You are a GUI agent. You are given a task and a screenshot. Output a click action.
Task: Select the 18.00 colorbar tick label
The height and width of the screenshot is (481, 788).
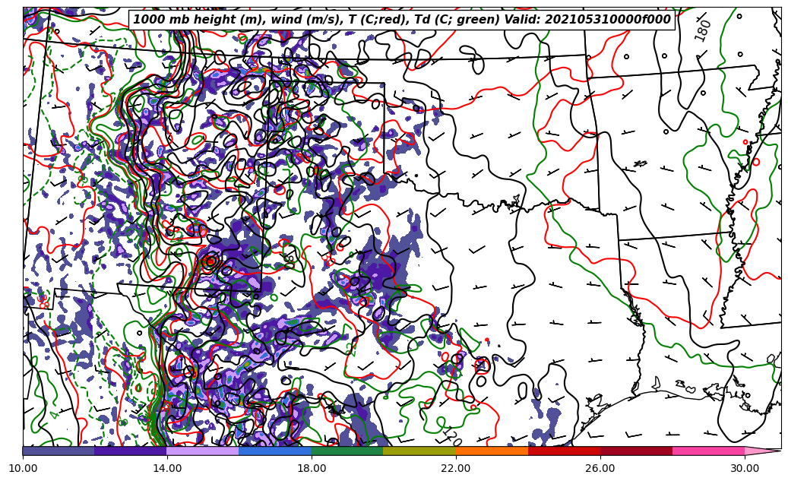coord(312,468)
